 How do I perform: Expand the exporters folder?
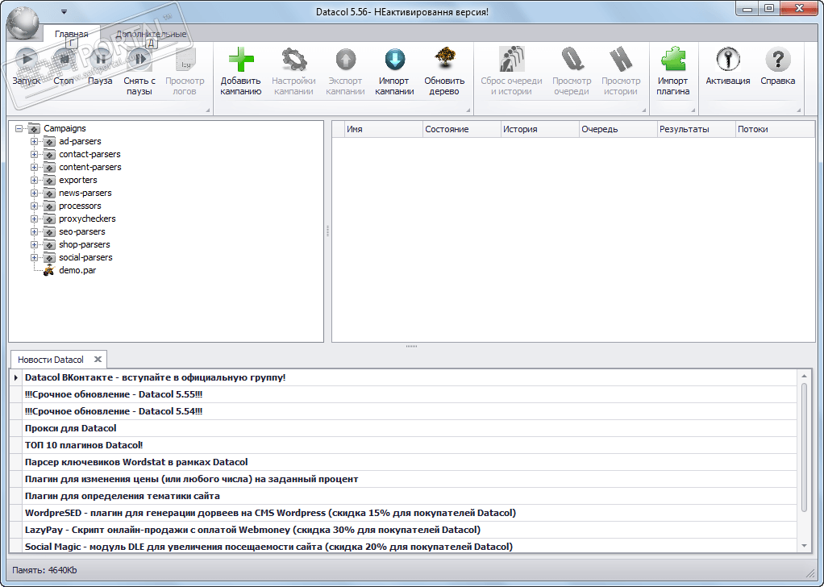(x=34, y=181)
